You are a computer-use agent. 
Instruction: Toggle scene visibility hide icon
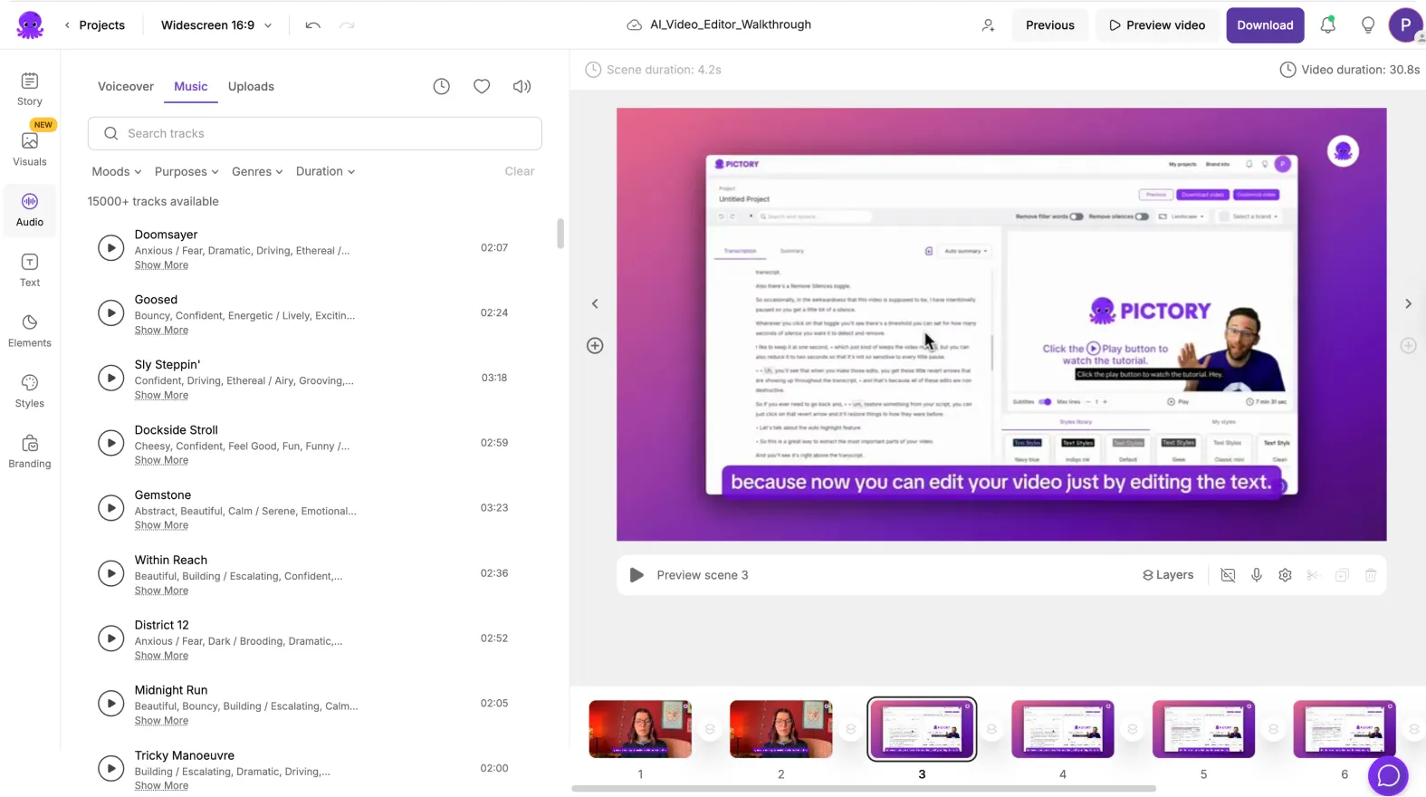click(x=1228, y=575)
